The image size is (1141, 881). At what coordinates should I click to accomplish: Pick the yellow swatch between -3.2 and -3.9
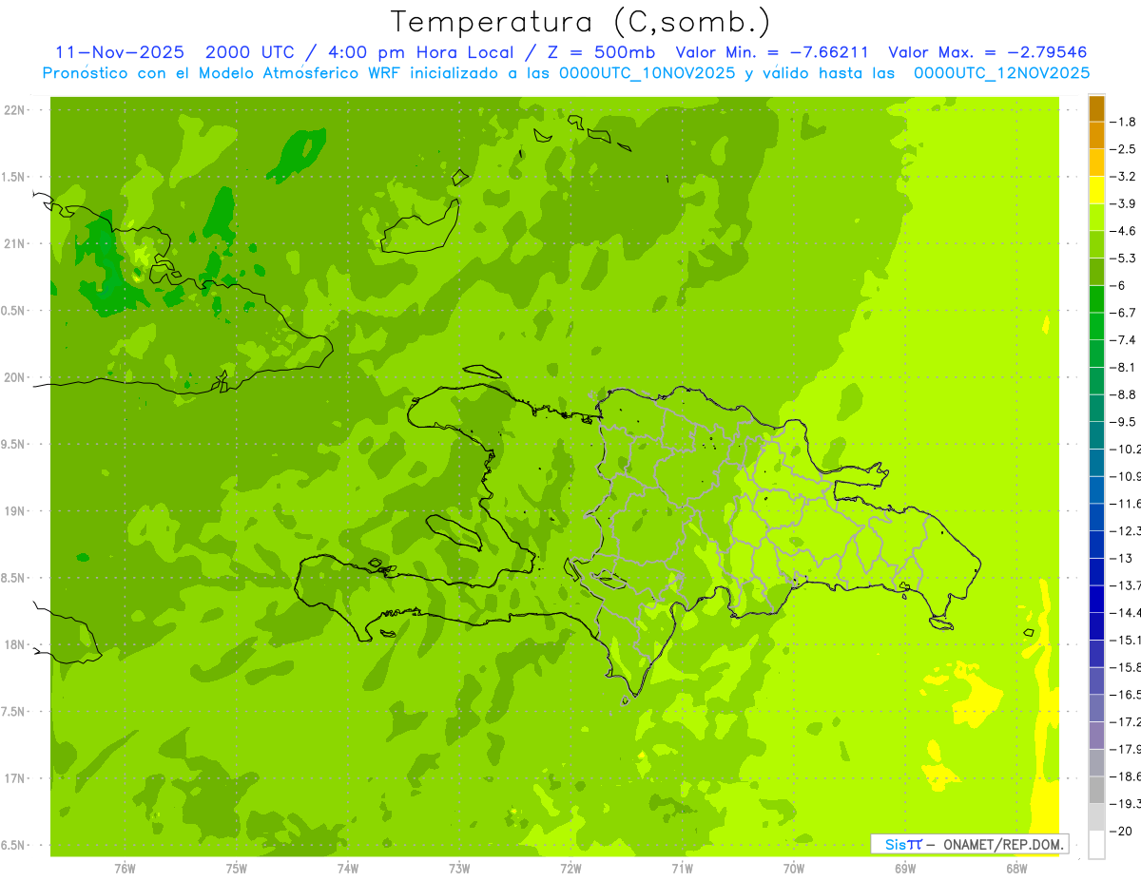pyautogui.click(x=1096, y=190)
